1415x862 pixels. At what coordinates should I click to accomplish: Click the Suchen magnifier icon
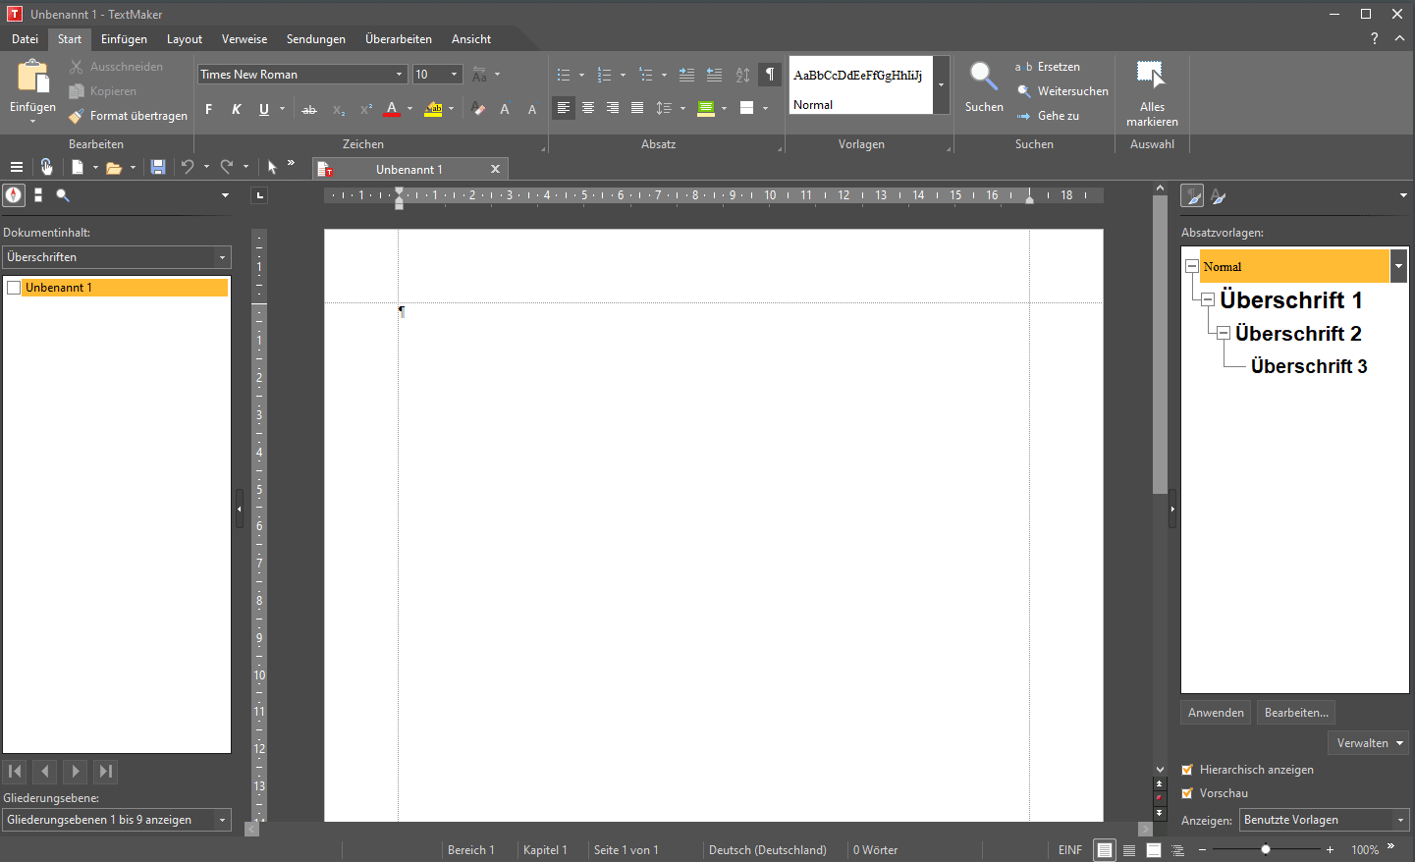983,77
